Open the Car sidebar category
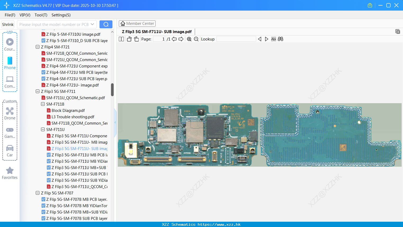Viewport: 403px width, 227px height. point(10,151)
